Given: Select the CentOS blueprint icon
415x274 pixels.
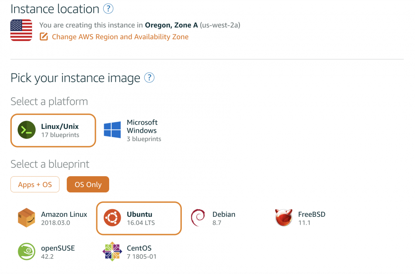Looking at the screenshot, I should tap(112, 251).
